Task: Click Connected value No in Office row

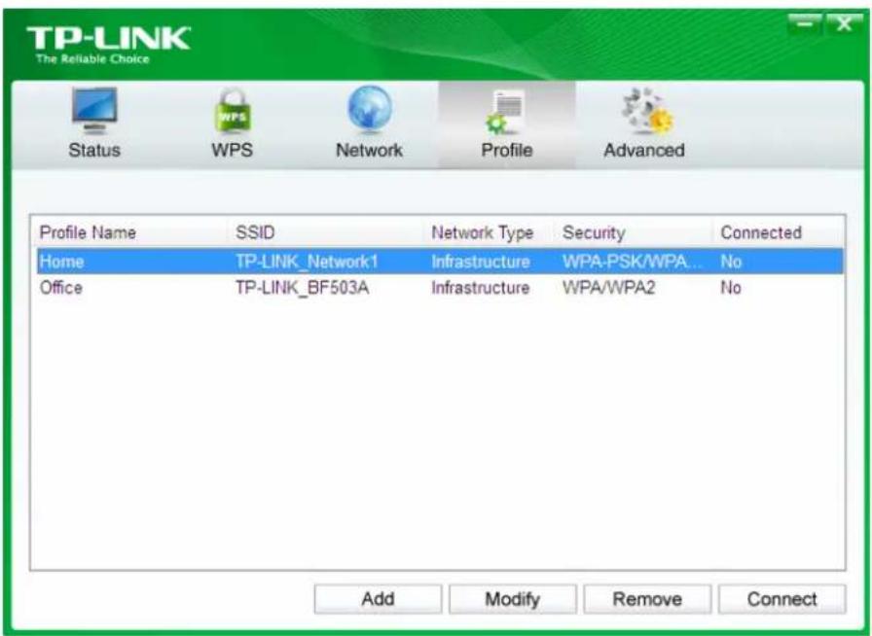Action: [731, 288]
